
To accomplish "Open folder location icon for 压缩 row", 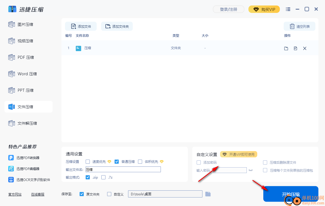I will click(x=286, y=48).
